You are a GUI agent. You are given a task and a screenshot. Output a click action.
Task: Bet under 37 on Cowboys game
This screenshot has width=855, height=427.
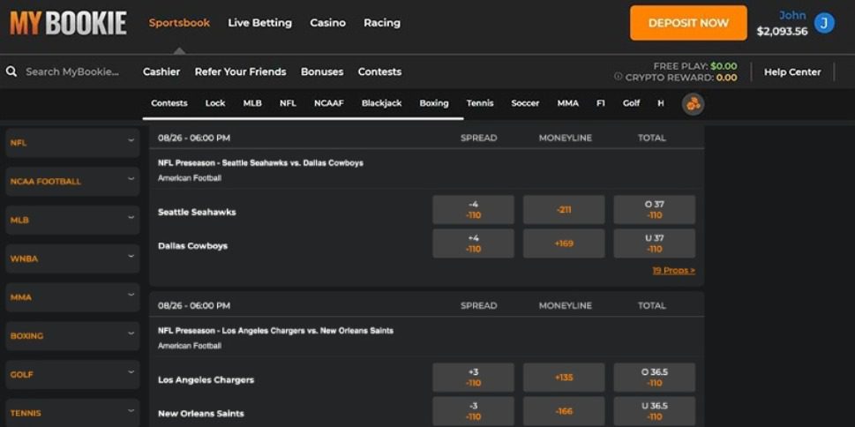click(x=655, y=243)
